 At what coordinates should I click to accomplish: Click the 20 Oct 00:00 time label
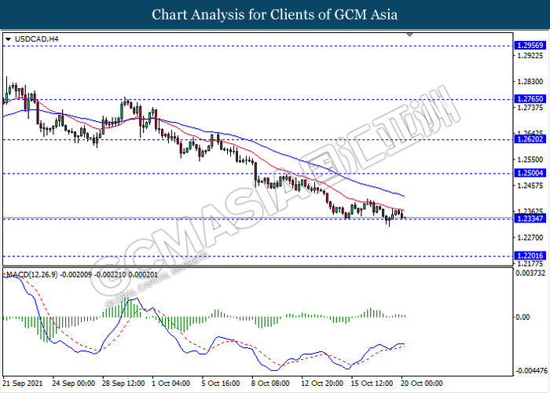422,384
